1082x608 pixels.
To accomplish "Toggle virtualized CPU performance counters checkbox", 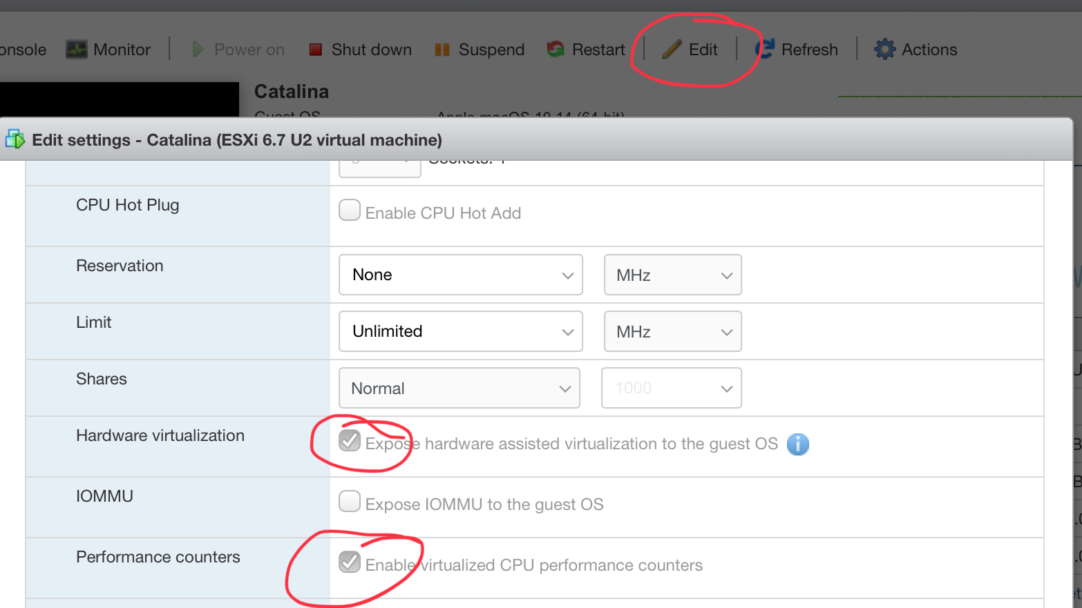I will (350, 562).
